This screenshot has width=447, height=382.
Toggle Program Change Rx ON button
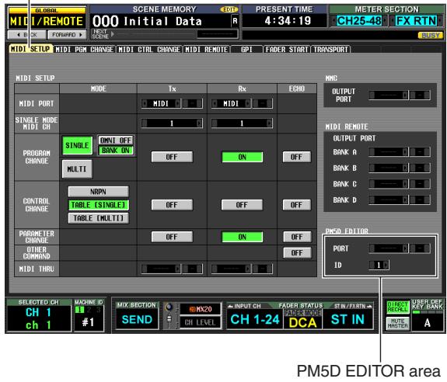(242, 157)
